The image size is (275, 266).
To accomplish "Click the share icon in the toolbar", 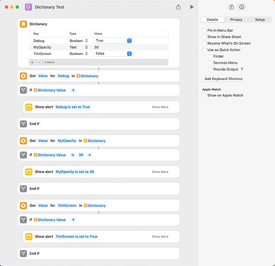I will coord(178,7).
